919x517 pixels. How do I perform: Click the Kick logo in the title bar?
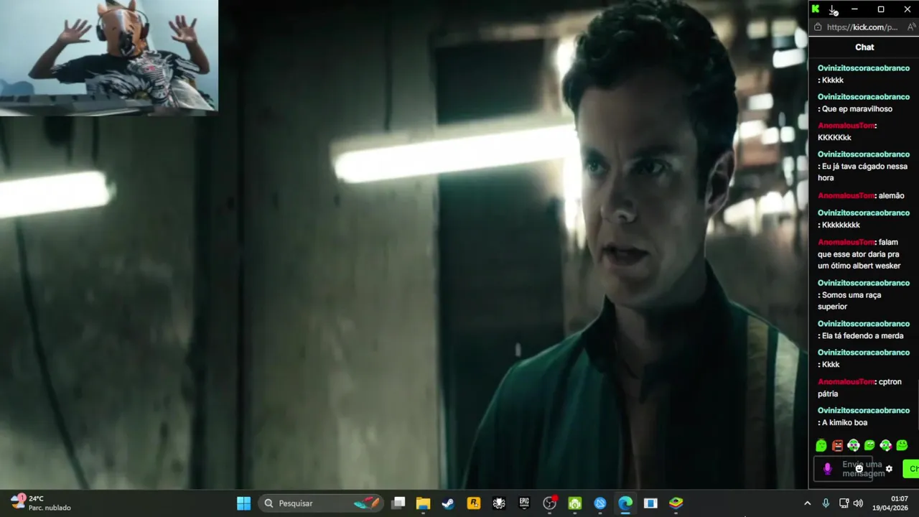(x=816, y=9)
